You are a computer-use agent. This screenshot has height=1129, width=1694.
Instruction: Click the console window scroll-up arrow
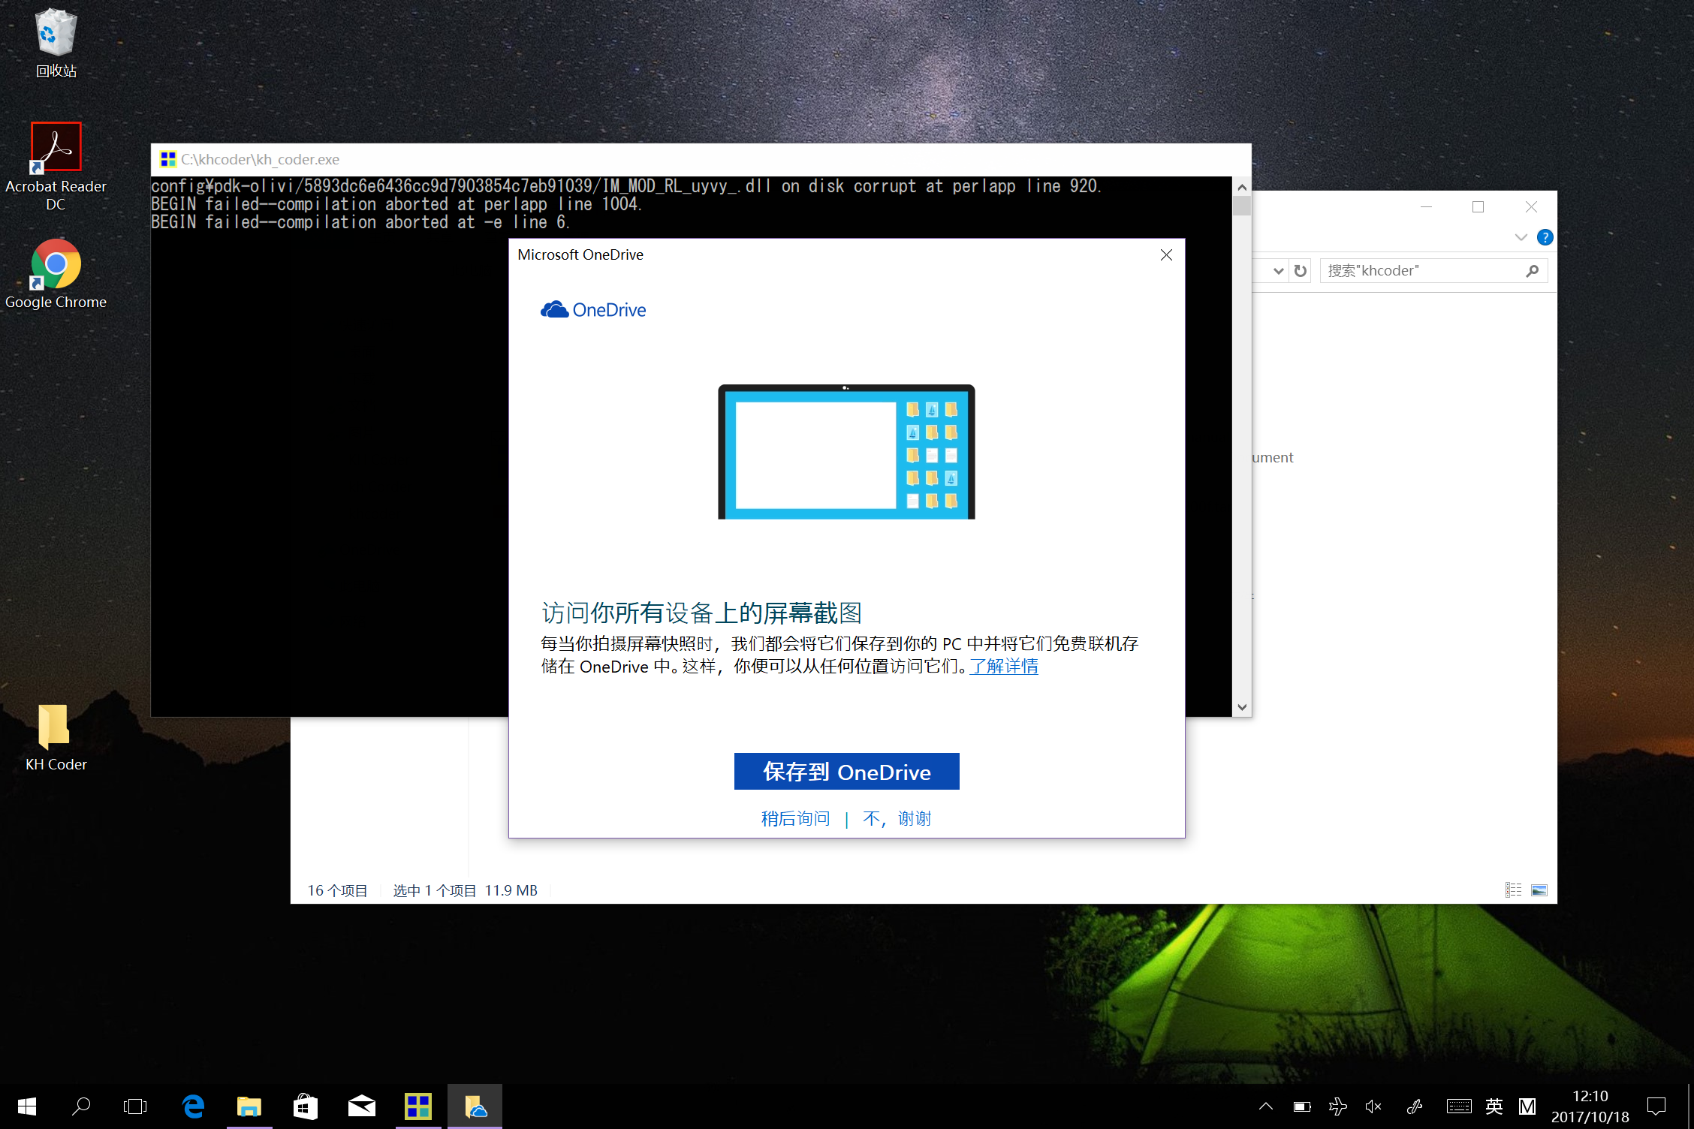(x=1242, y=186)
